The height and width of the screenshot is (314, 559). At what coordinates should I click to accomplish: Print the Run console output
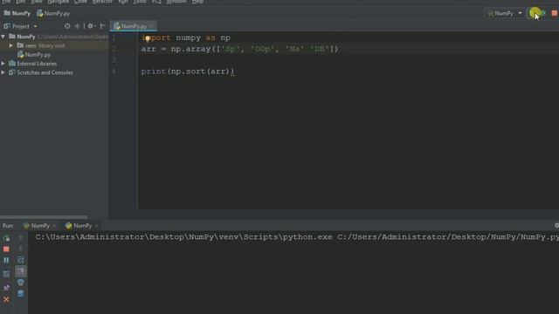click(x=21, y=283)
